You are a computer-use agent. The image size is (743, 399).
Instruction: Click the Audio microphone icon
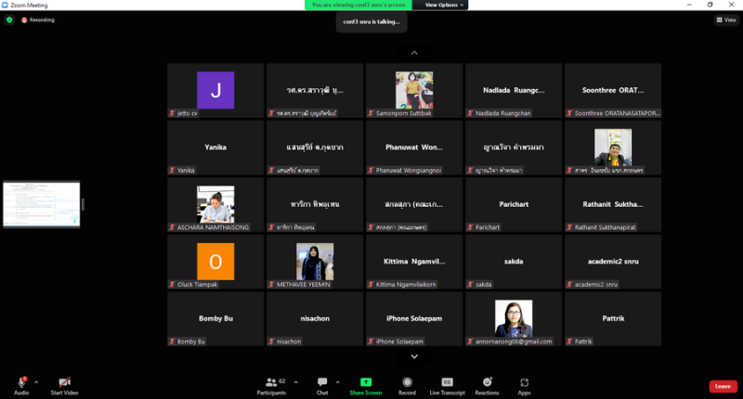(20, 382)
